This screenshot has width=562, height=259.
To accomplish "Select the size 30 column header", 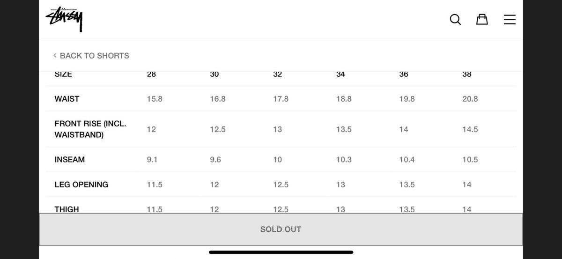I will pyautogui.click(x=214, y=74).
